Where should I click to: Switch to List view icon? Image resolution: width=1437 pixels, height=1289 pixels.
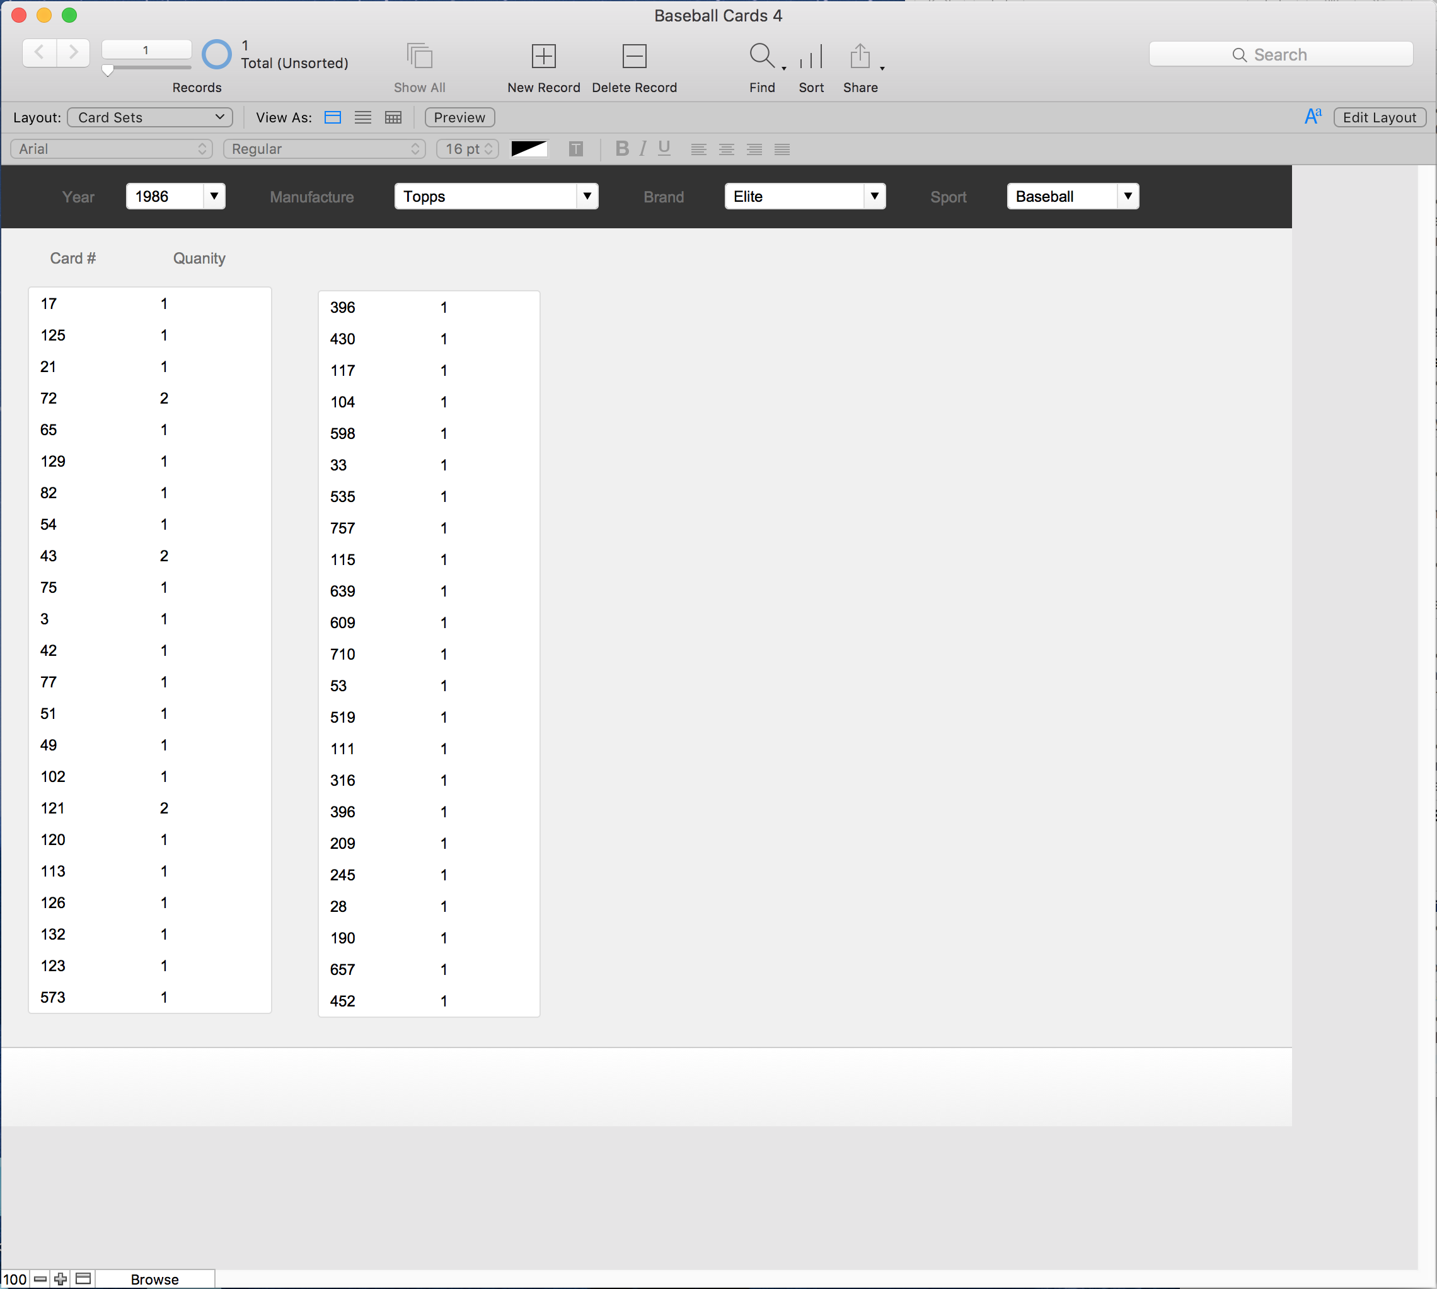click(363, 117)
